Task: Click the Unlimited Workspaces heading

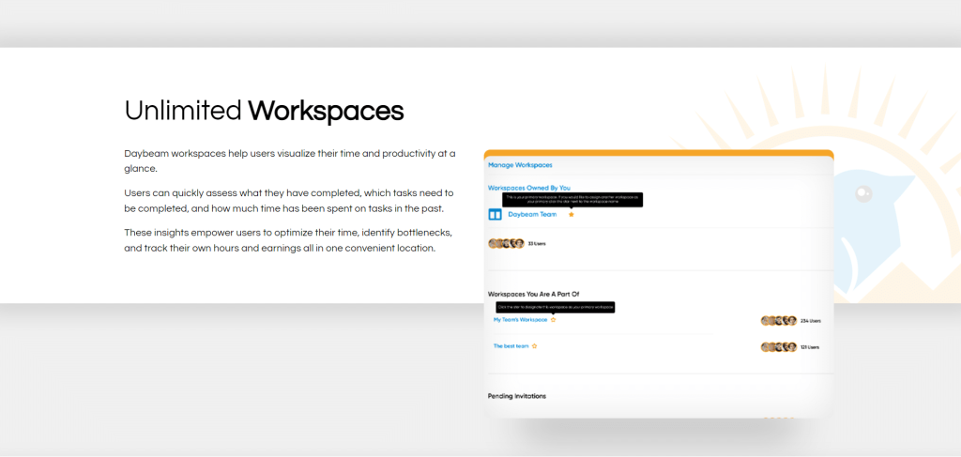Action: [264, 111]
